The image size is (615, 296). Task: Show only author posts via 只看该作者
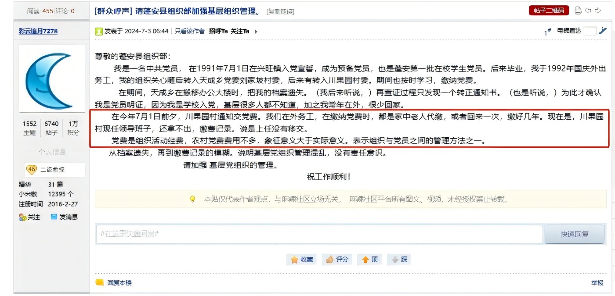(190, 31)
